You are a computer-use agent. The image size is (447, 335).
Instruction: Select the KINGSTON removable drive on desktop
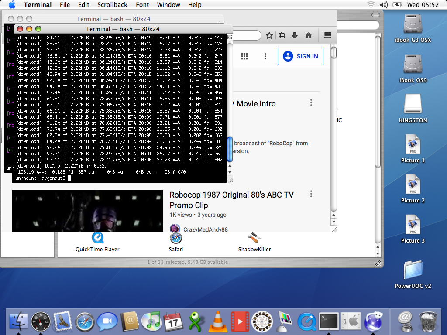(x=413, y=109)
